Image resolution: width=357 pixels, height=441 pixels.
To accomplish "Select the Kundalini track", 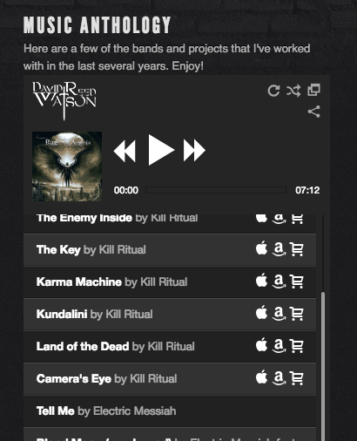I will click(x=170, y=315).
